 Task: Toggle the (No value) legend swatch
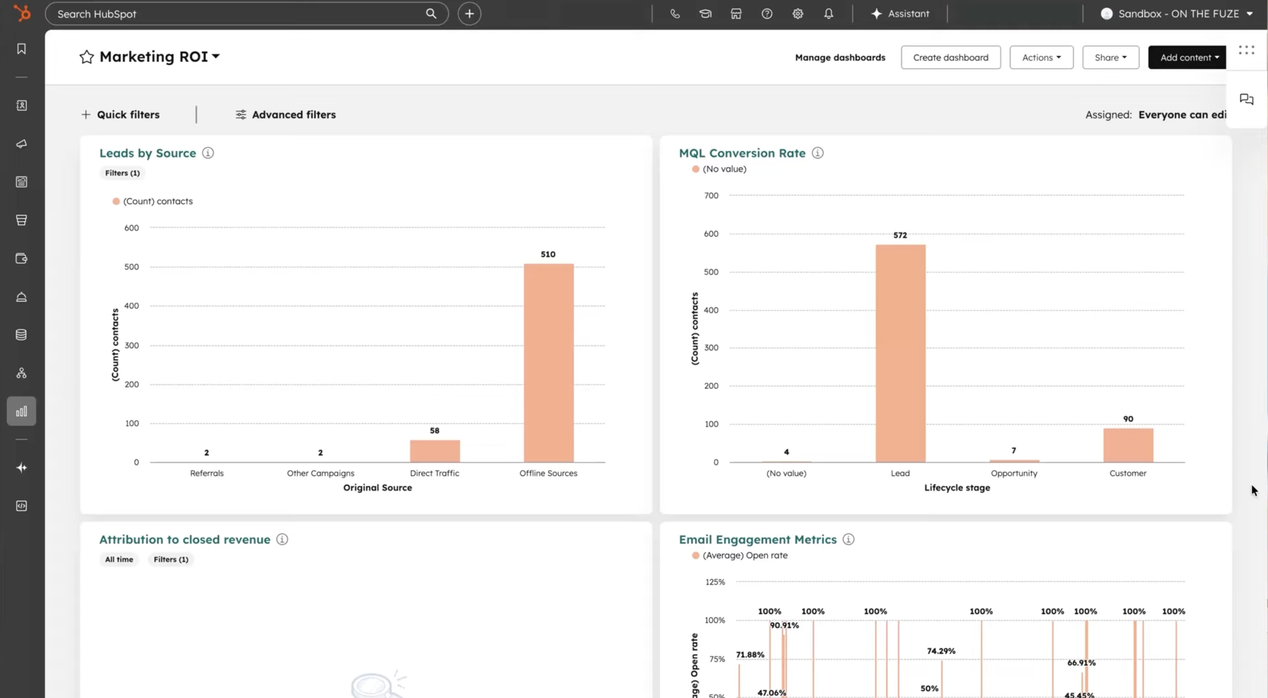pos(695,169)
